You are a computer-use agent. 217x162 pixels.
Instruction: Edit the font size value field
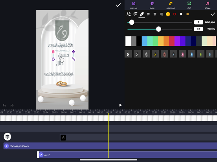coord(199,22)
